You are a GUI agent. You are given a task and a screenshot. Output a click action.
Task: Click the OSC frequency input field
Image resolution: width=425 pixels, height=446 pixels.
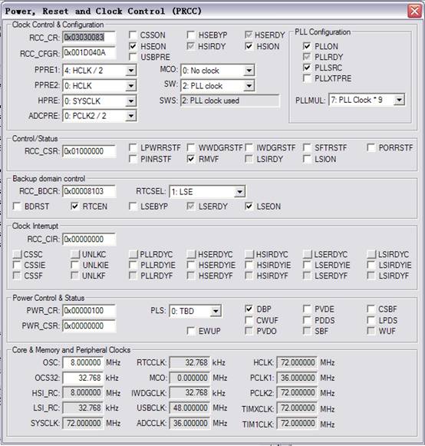[x=83, y=362]
